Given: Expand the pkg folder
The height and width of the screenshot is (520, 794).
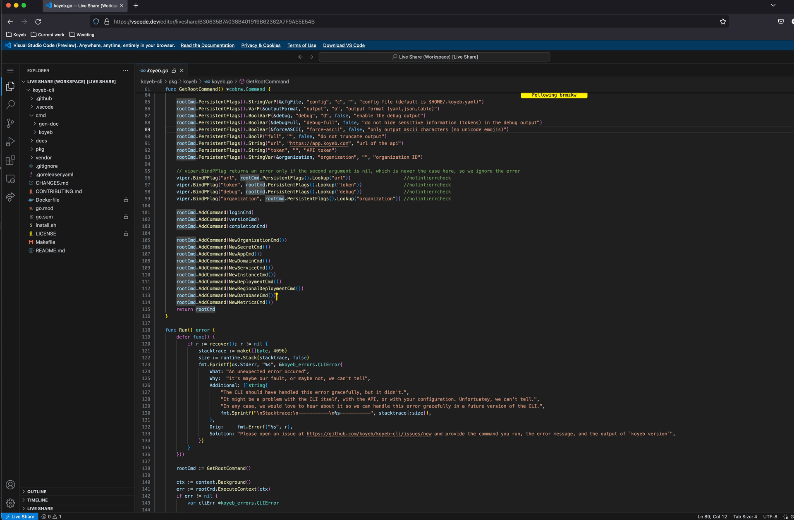Looking at the screenshot, I should [40, 149].
